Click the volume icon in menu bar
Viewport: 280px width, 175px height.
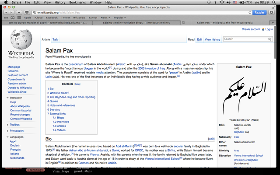(x=228, y=2)
